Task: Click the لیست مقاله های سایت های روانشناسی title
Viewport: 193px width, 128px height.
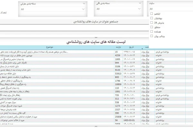Action: click(96, 42)
